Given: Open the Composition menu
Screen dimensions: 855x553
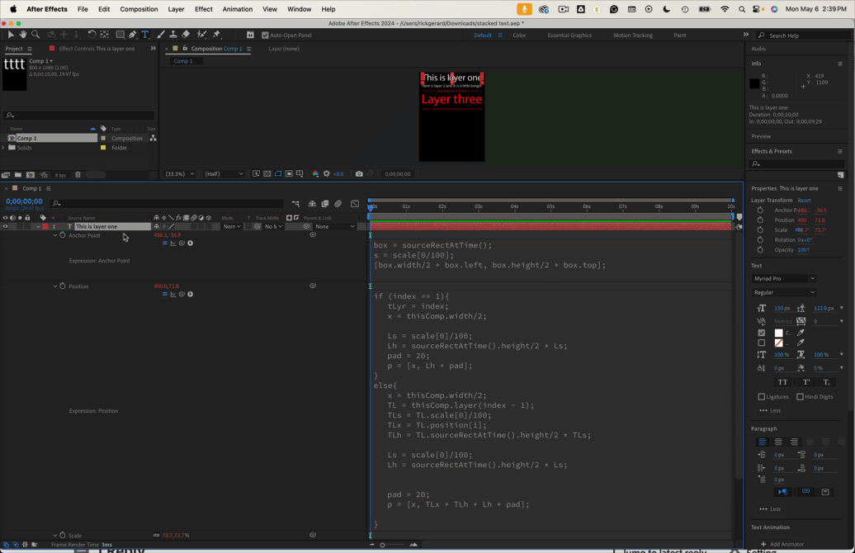Looking at the screenshot, I should tap(139, 9).
